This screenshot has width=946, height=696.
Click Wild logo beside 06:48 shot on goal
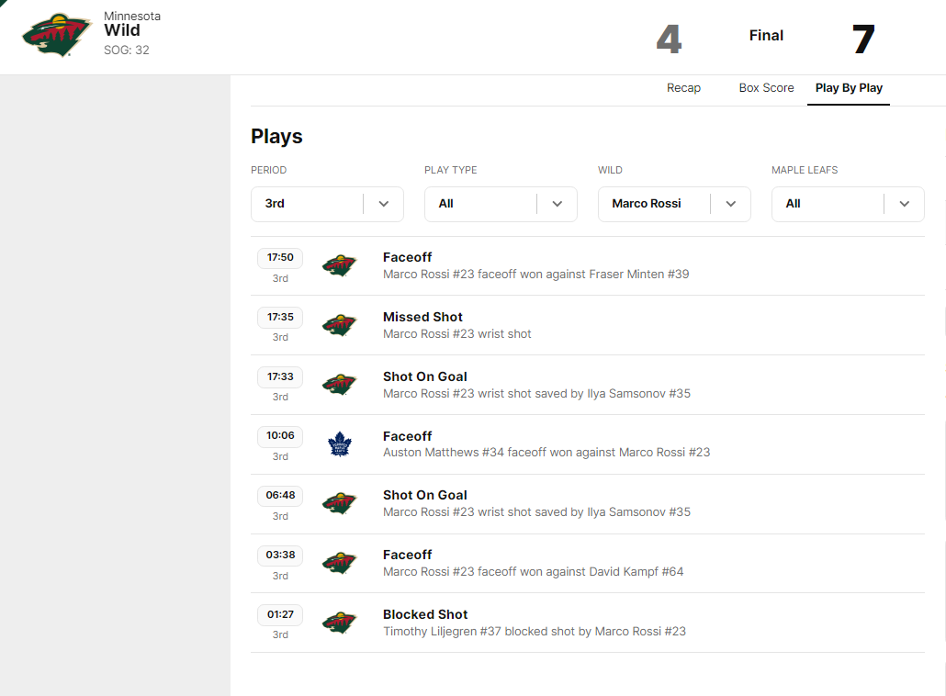(339, 503)
